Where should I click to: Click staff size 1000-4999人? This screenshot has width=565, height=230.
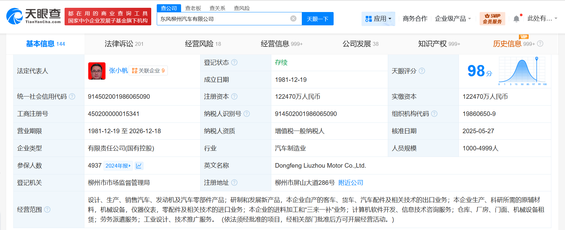coord(480,148)
